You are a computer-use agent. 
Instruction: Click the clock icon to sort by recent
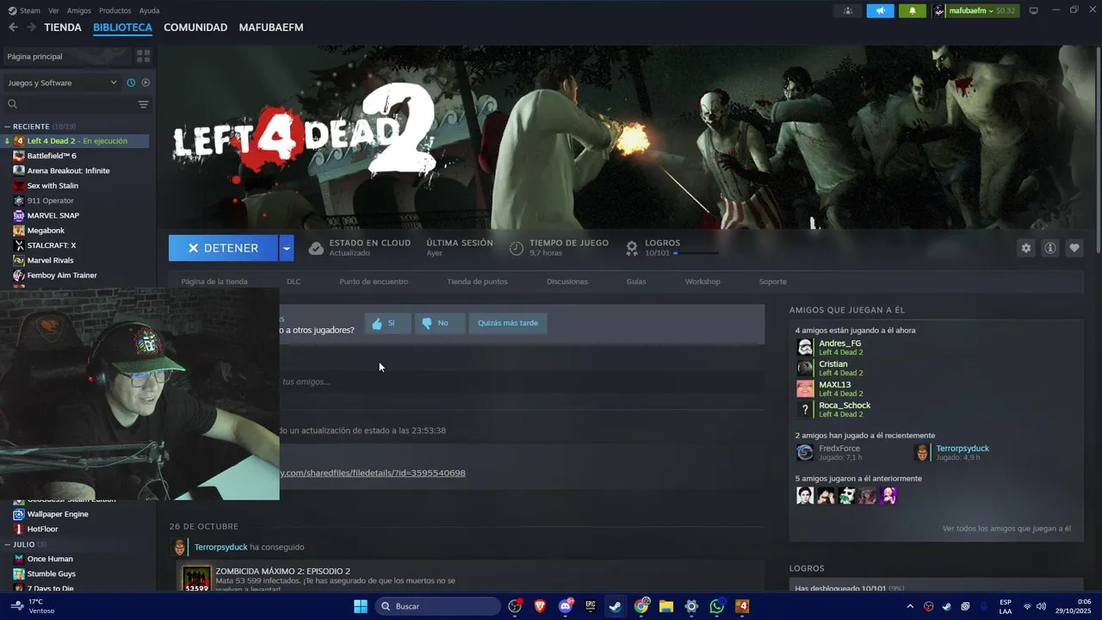(131, 83)
